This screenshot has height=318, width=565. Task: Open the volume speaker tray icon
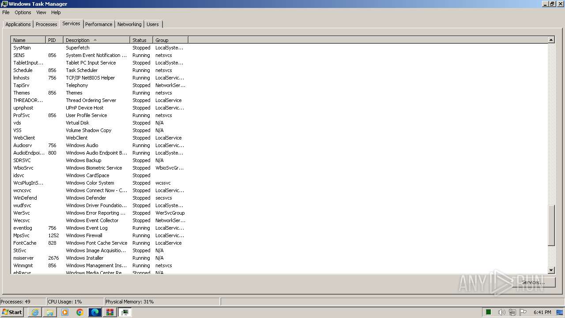tap(501, 312)
